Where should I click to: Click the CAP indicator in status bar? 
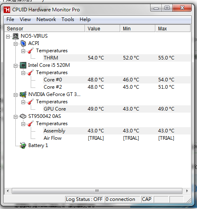tap(147, 199)
